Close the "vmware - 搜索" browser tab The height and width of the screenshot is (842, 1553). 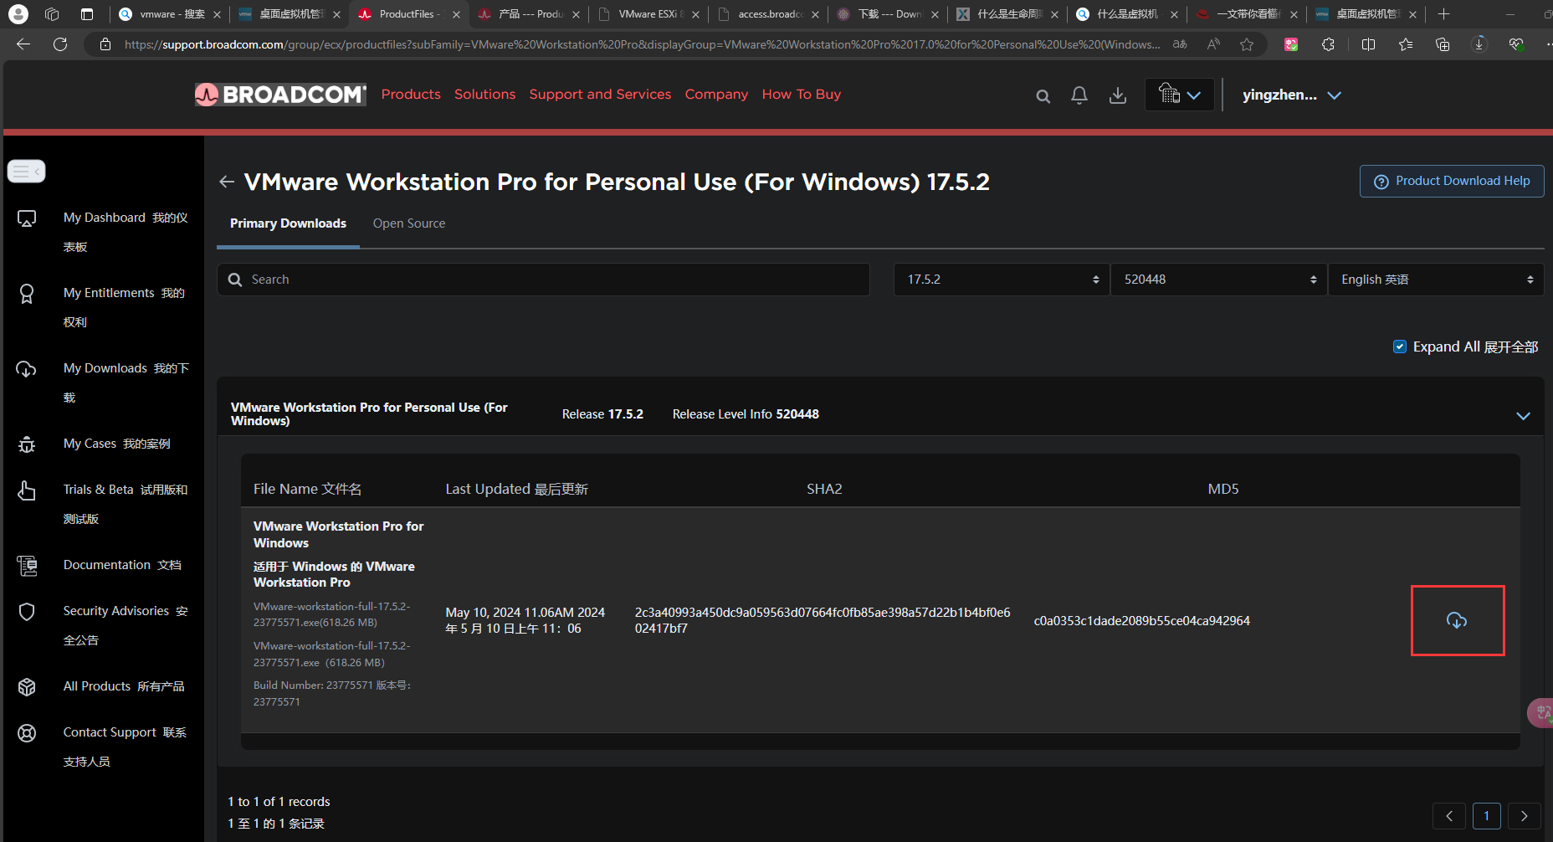(217, 14)
